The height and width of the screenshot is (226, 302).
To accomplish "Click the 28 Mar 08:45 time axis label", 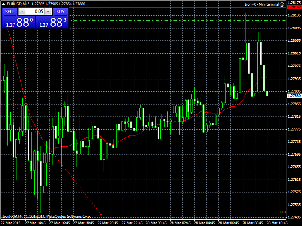I will (253, 223).
